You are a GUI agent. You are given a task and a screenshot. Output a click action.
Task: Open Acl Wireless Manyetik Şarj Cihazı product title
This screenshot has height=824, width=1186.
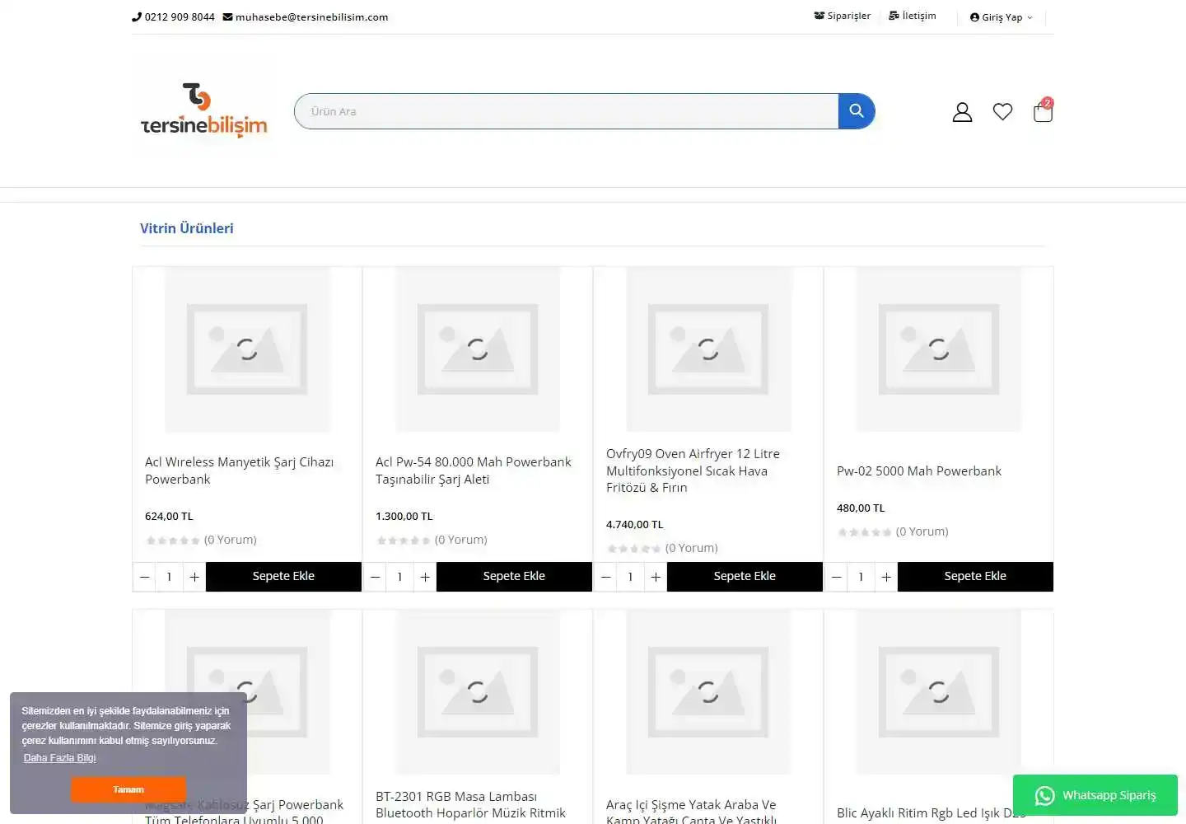(239, 471)
